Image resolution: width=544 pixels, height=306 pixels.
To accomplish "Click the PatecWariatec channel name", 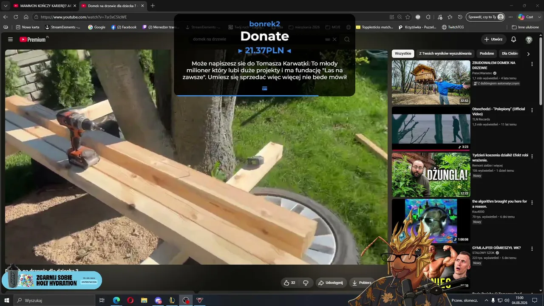I will pyautogui.click(x=482, y=73).
